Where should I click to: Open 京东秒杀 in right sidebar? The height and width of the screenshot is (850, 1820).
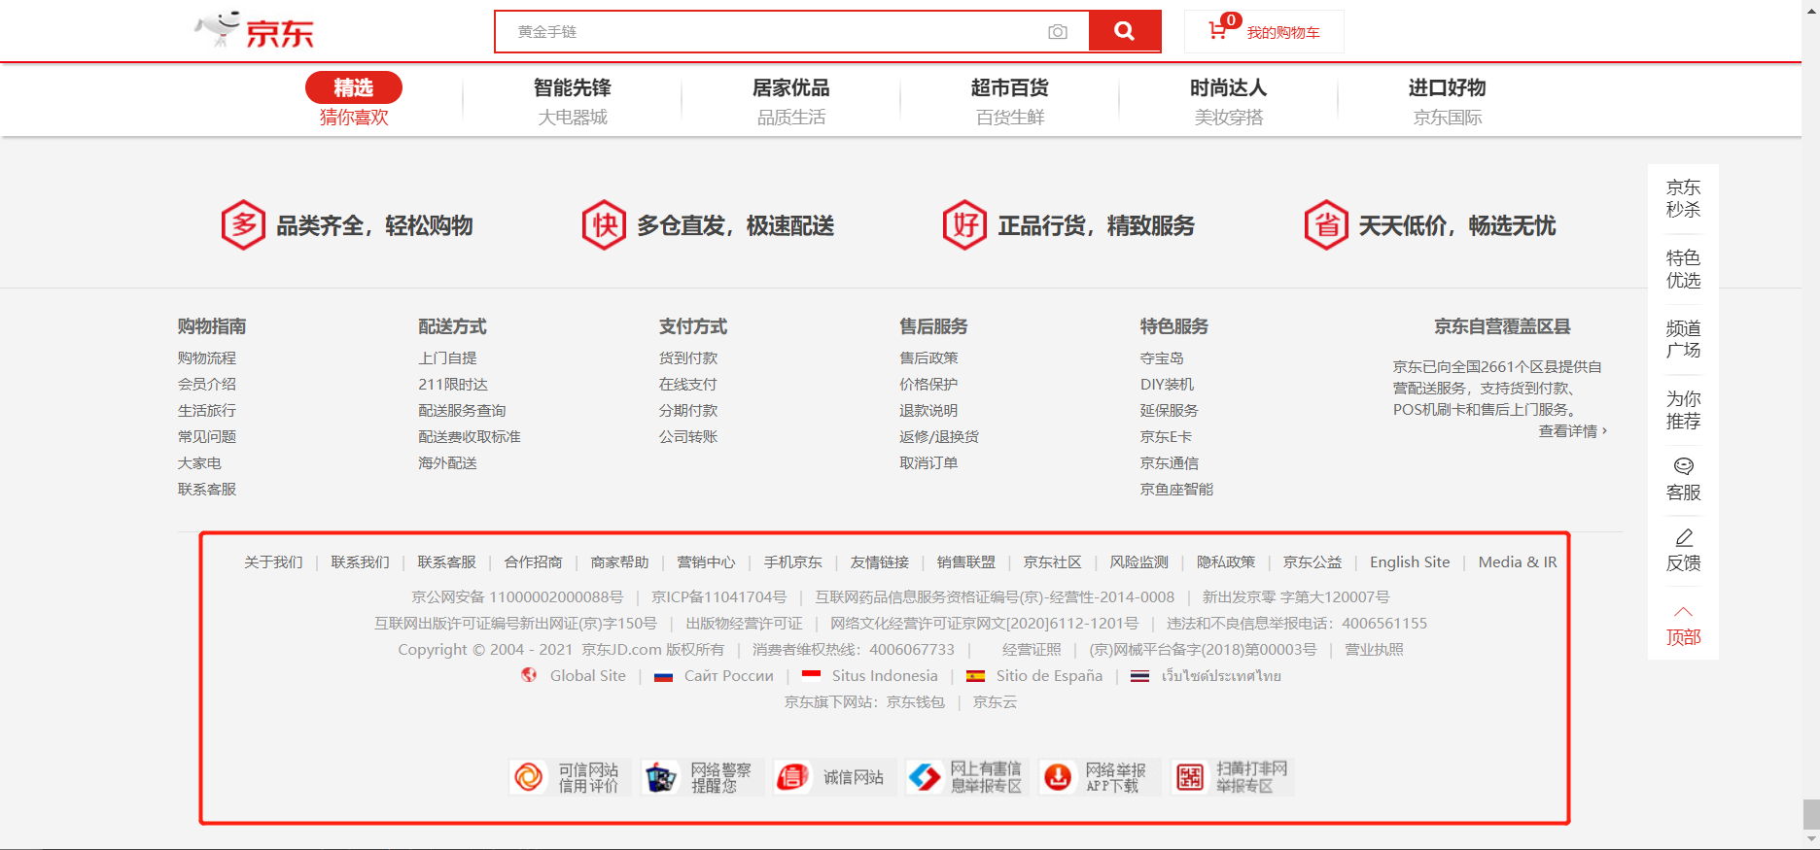[1684, 198]
